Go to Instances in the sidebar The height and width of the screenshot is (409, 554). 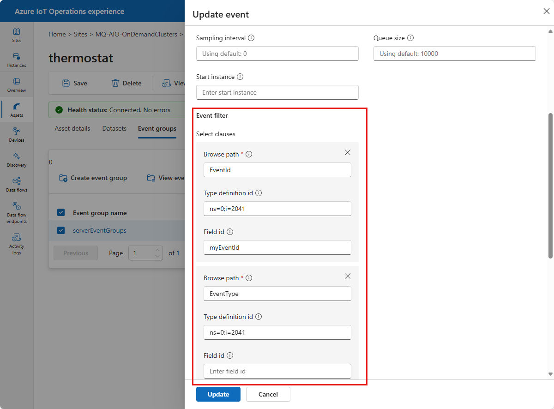pyautogui.click(x=17, y=60)
